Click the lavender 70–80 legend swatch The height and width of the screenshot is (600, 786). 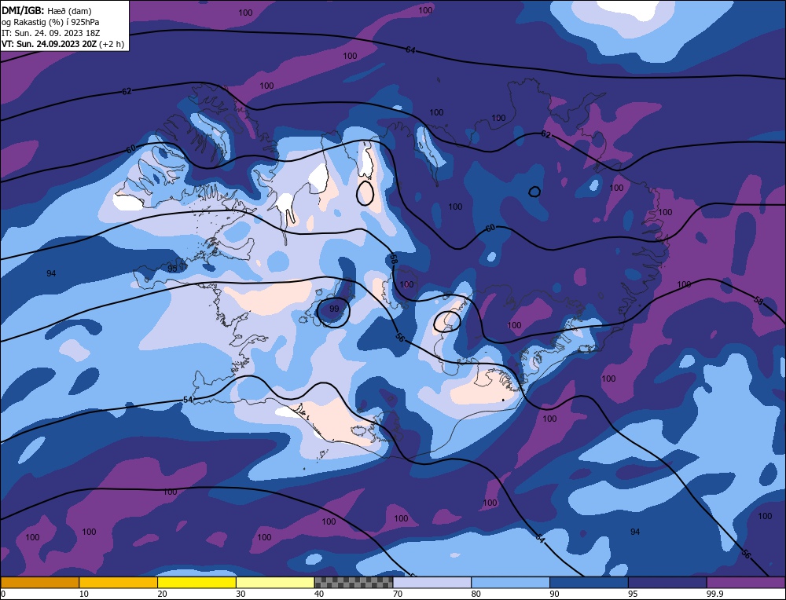[x=432, y=583]
